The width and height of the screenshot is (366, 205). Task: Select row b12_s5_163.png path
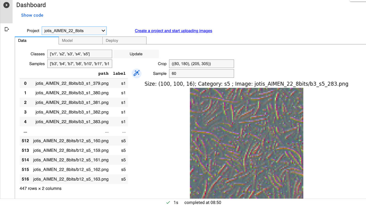71,179
